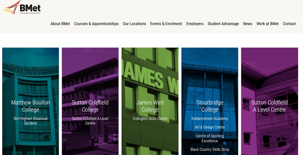Viewport: 303px width, 155px height.
Task: Select Erdington Skills Centre link
Action: coord(150,119)
